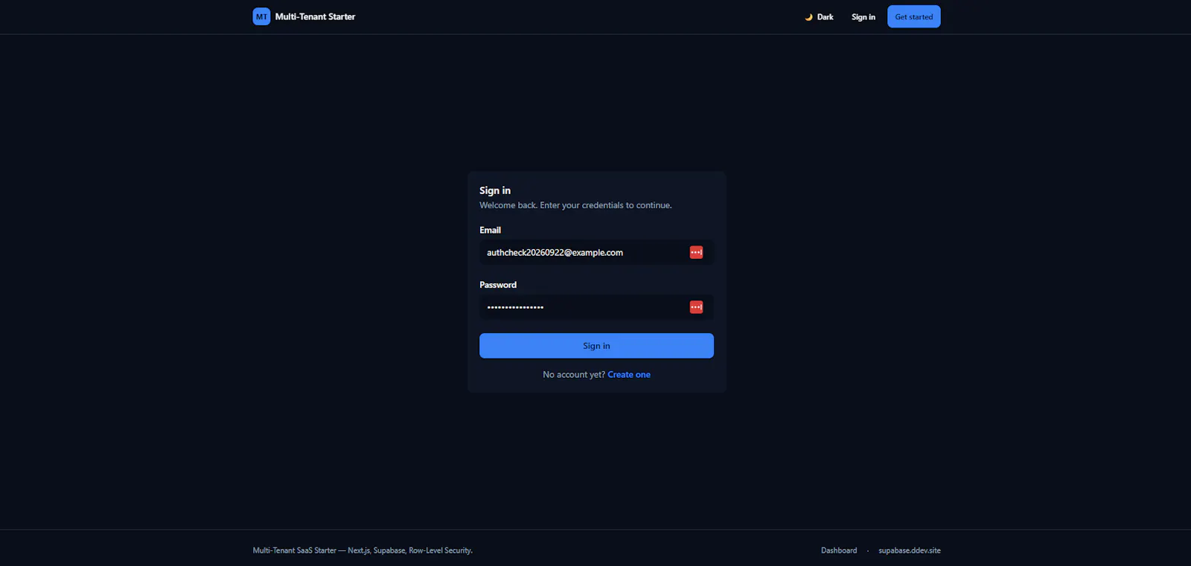The image size is (1191, 566).
Task: Click the 'Password' field label
Action: 498,285
